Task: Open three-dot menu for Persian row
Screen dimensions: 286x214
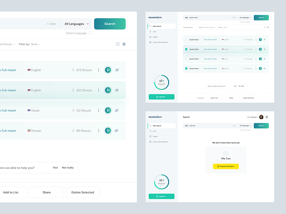Action: (x=99, y=131)
